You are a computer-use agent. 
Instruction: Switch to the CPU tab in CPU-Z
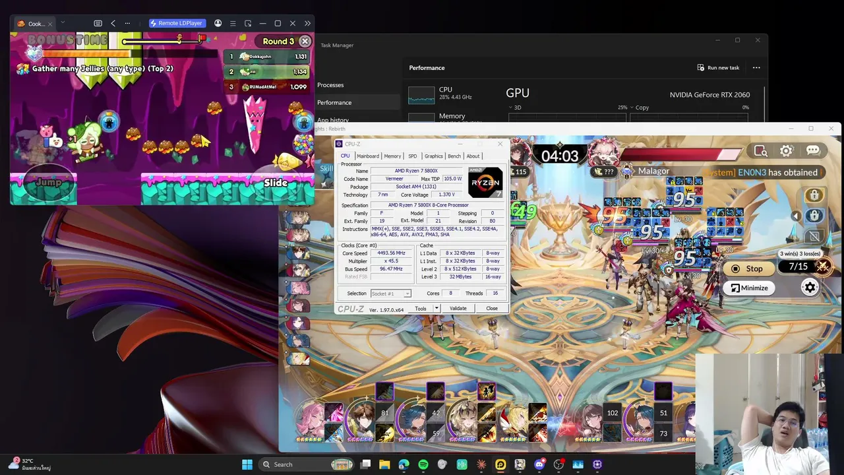point(346,156)
